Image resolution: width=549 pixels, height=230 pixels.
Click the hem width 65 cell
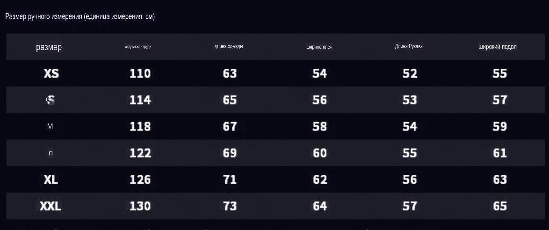click(x=499, y=206)
